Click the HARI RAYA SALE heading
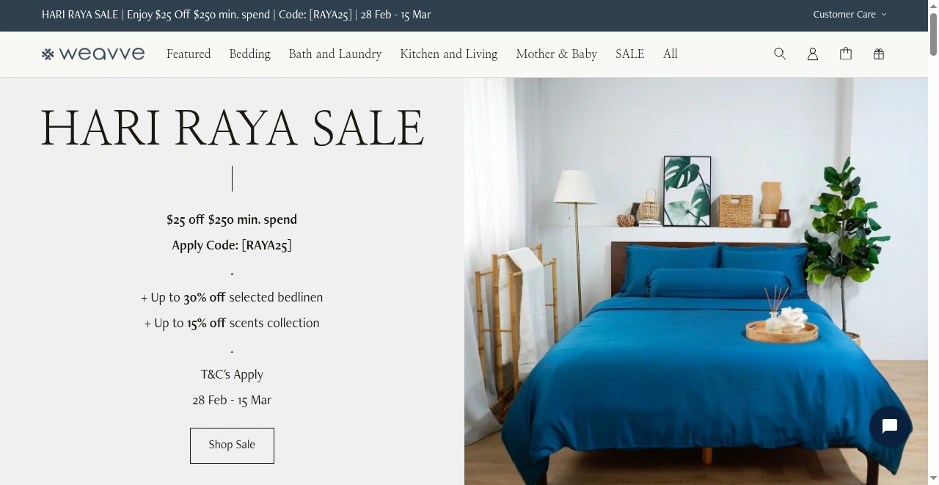 click(x=232, y=127)
